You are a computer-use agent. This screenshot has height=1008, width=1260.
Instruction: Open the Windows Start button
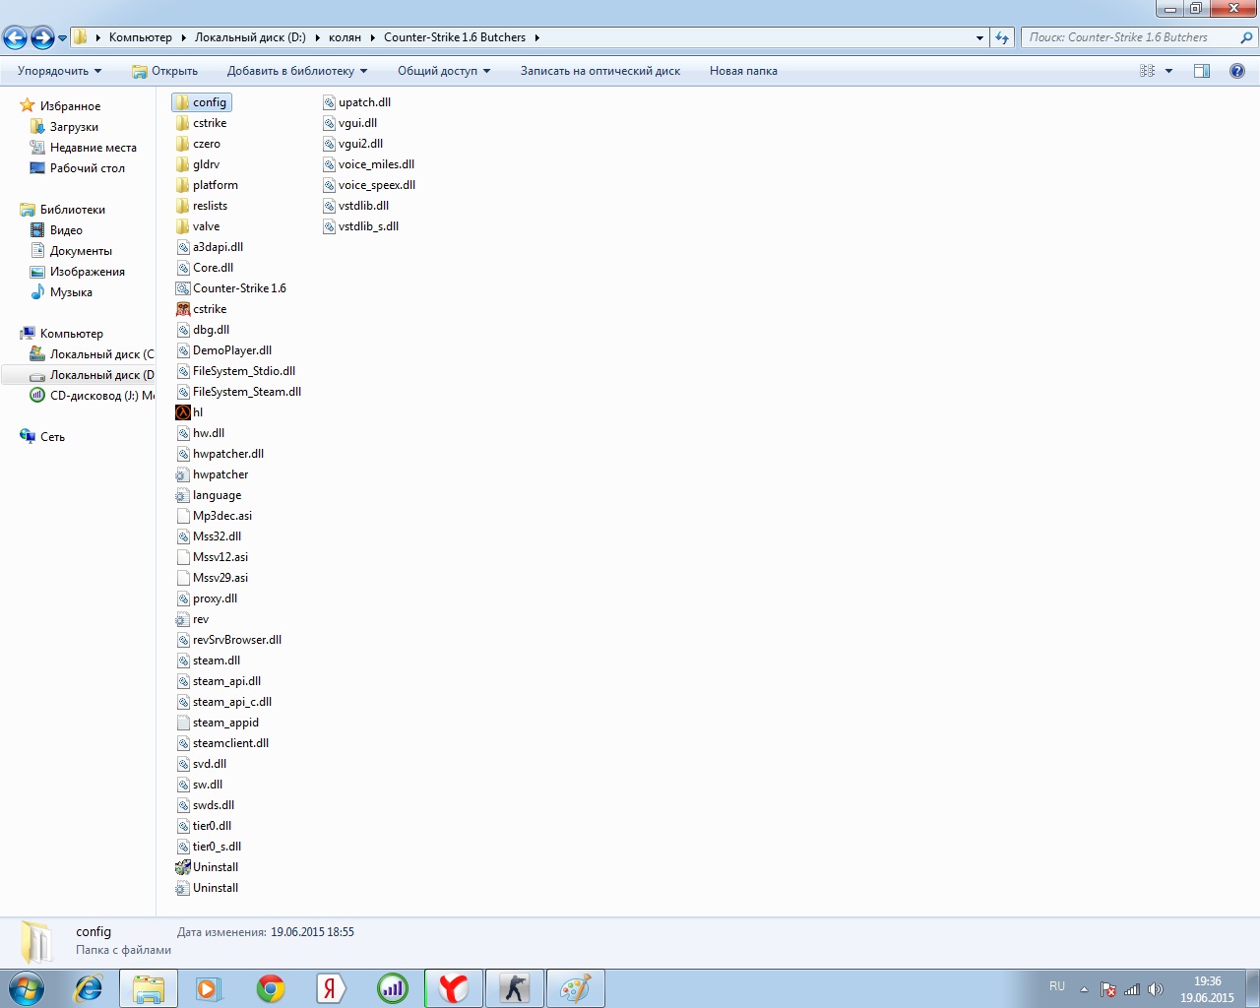point(27,988)
